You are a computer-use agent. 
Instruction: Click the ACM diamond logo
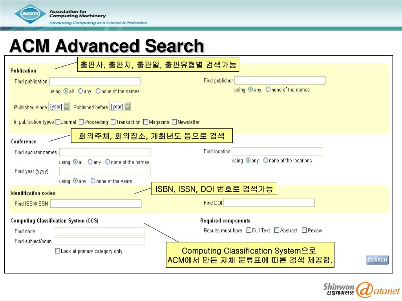tap(30, 14)
